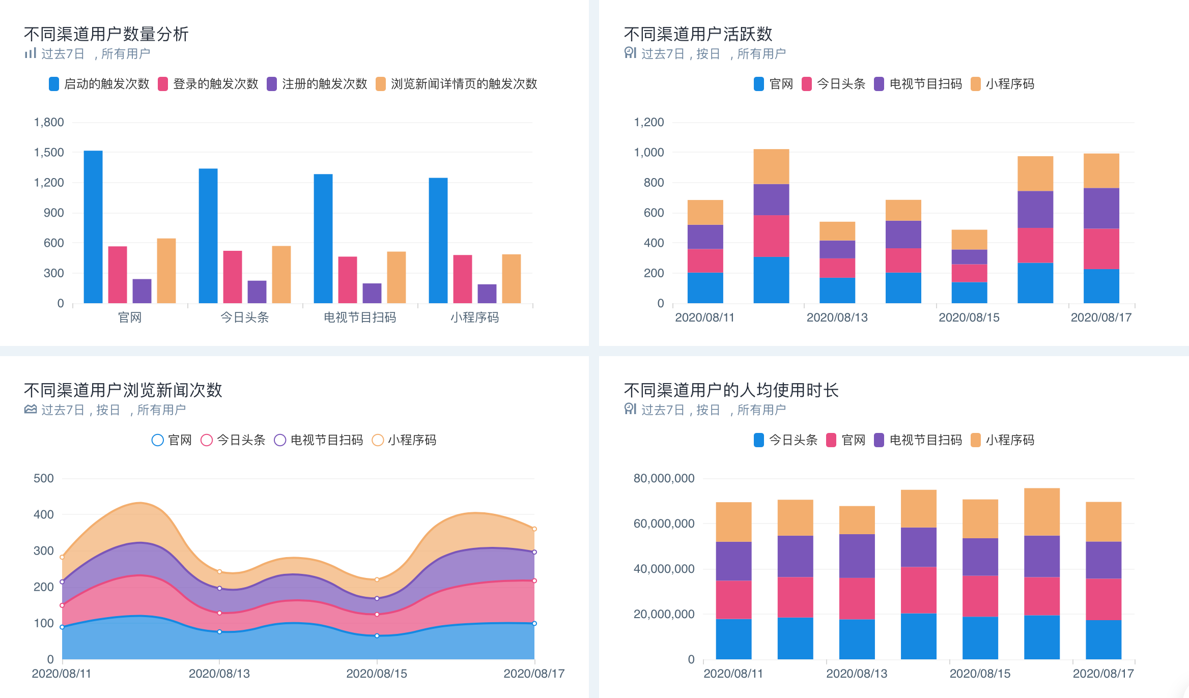The width and height of the screenshot is (1189, 698).
Task: Click 官网 x-axis label in 数量分析 chart
Action: [130, 317]
